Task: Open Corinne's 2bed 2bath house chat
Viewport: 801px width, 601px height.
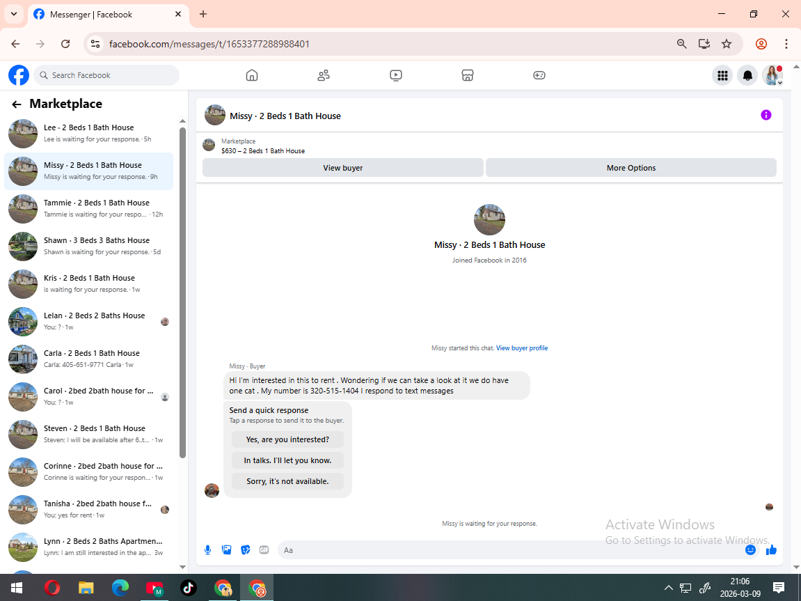Action: pos(89,471)
